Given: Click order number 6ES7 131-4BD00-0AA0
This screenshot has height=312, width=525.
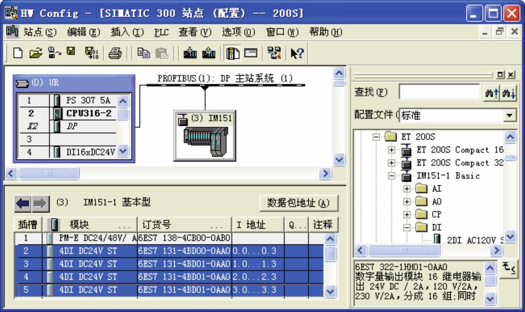Looking at the screenshot, I should [x=184, y=251].
